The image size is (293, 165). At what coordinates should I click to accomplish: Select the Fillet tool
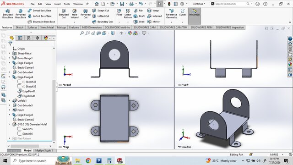(x=119, y=12)
